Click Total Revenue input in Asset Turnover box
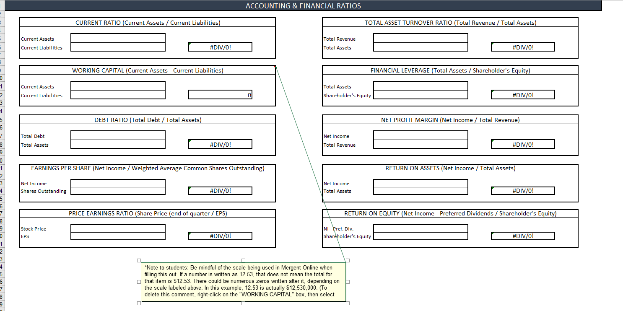 (x=421, y=38)
